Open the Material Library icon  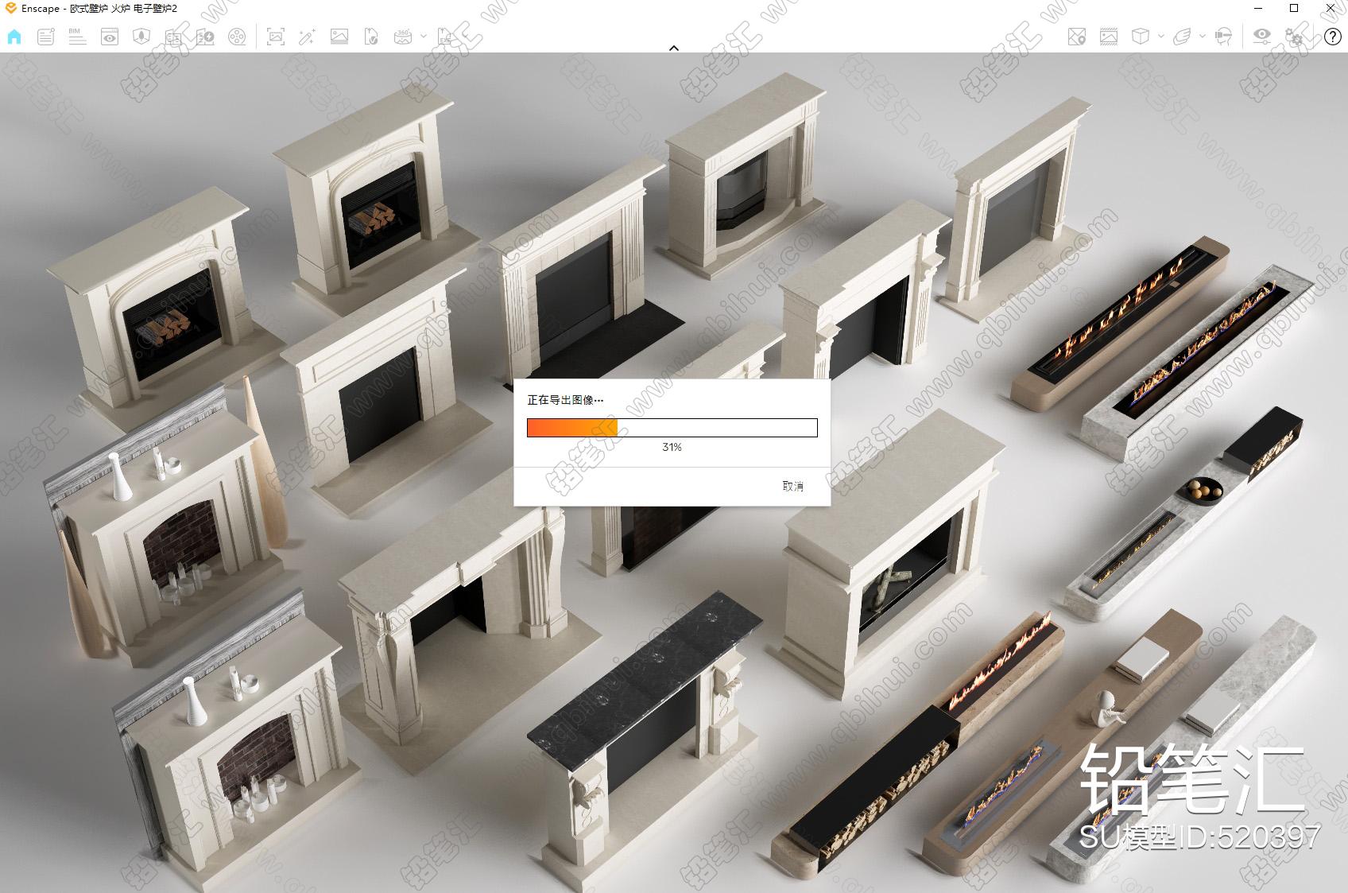click(x=173, y=37)
